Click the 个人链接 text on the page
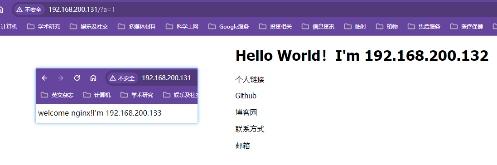This screenshot has width=497, height=165. [250, 79]
